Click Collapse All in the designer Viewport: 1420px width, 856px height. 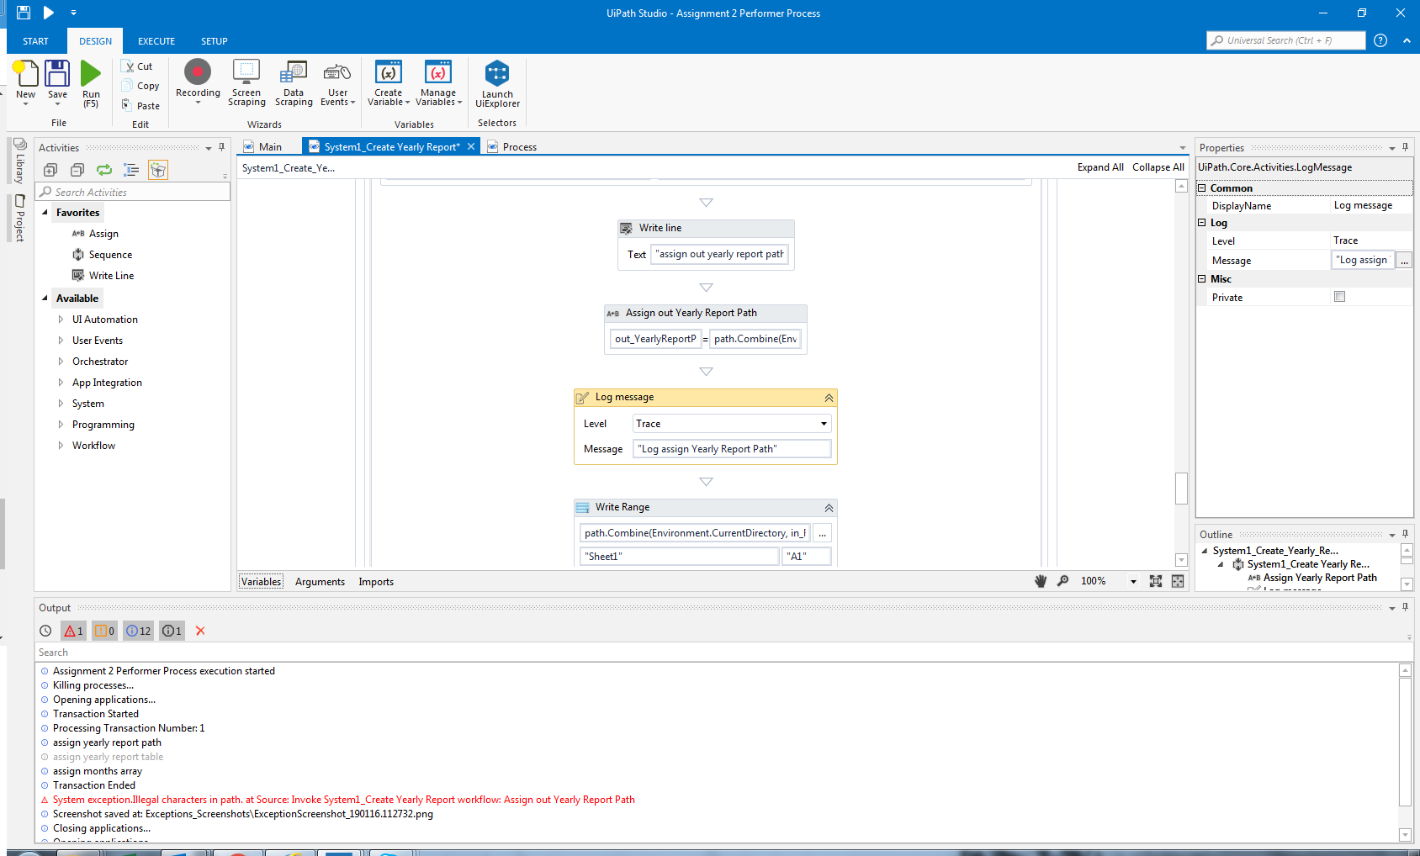[x=1158, y=166]
